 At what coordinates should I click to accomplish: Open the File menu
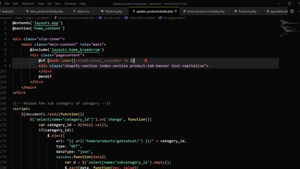pyautogui.click(x=7, y=4)
